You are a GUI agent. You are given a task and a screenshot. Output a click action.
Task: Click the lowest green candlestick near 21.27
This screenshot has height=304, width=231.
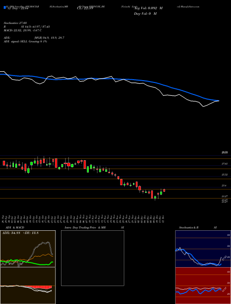tap(155, 198)
